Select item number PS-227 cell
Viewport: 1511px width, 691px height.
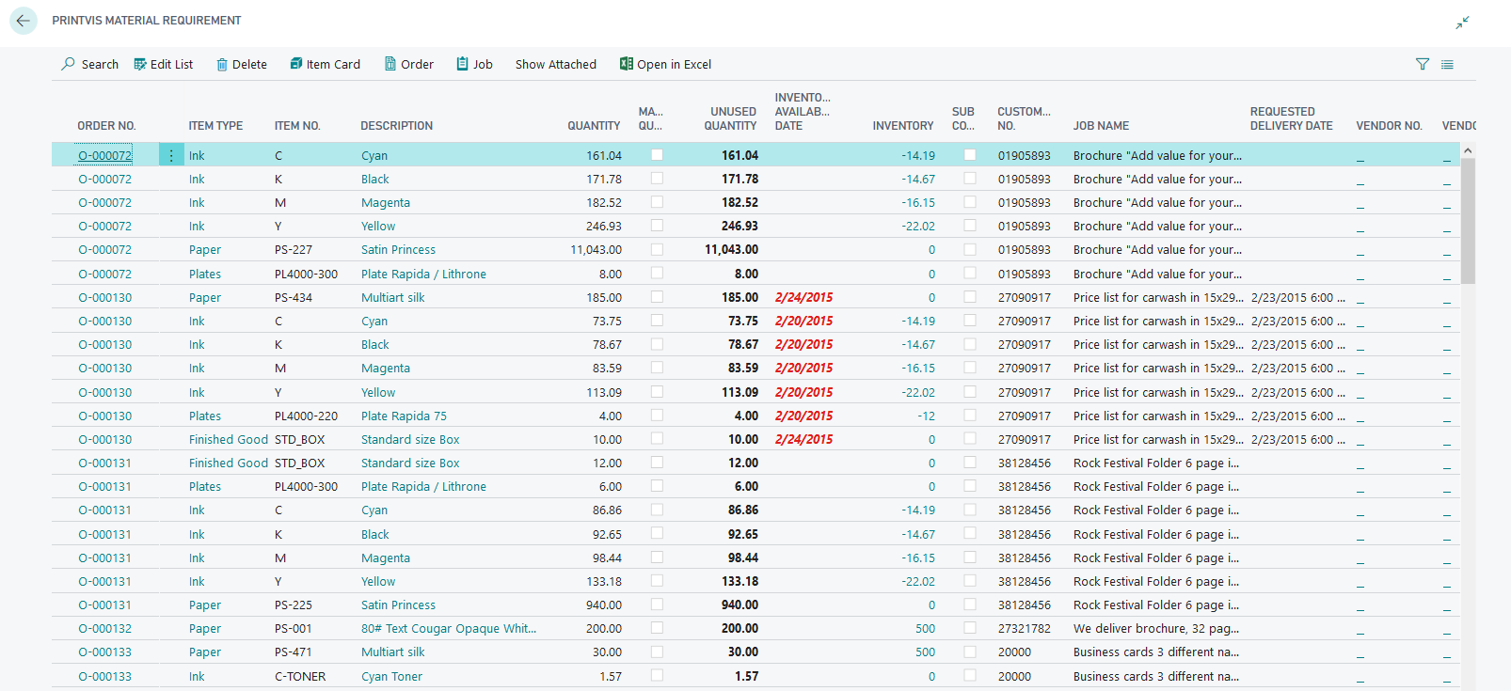click(x=294, y=249)
